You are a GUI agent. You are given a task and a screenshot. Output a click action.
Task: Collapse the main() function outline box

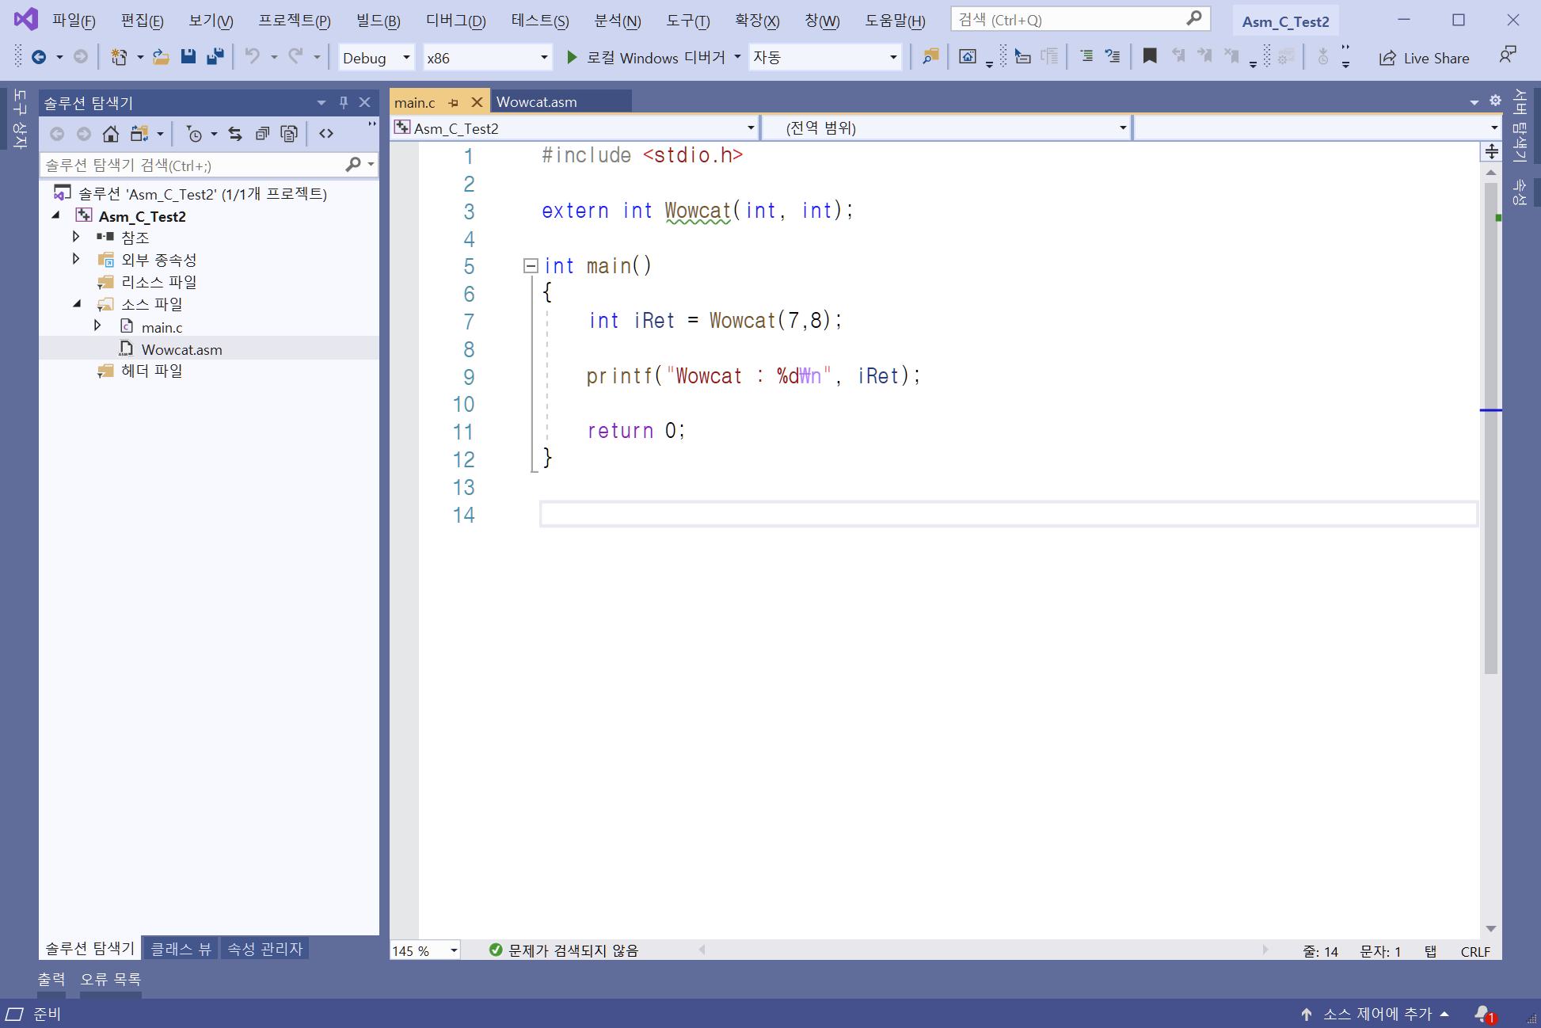coord(531,266)
